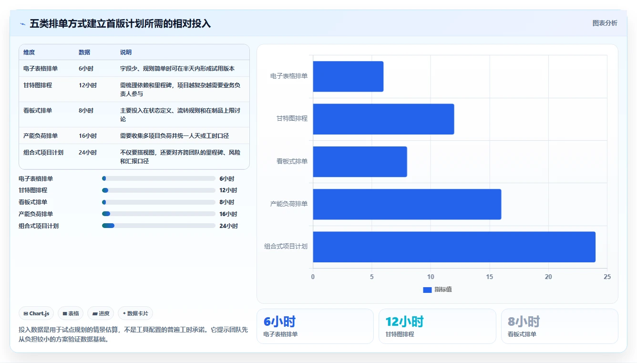Screen dimensions: 637x363
Task: Click the 看板式排单 progress bar
Action: point(159,202)
